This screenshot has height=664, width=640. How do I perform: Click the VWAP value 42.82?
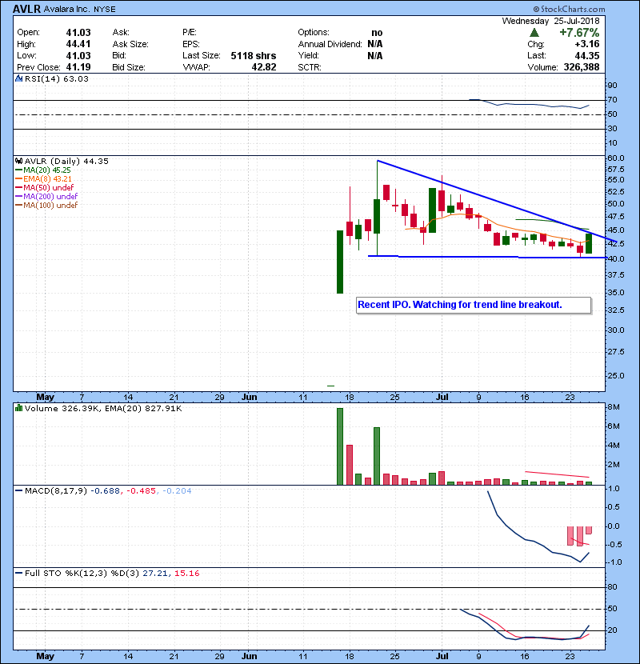(x=264, y=67)
